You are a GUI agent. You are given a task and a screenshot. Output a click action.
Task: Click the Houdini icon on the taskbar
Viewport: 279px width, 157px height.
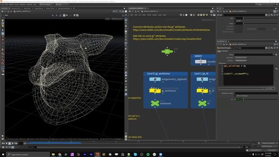pyautogui.click(x=97, y=154)
